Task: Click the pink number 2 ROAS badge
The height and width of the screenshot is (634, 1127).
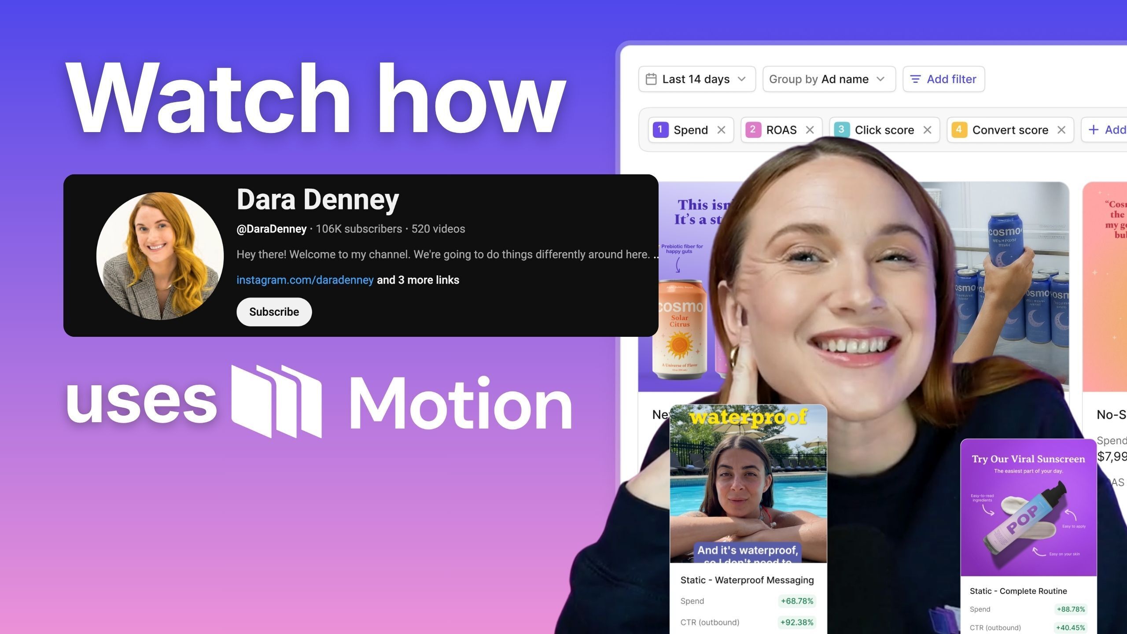Action: (753, 130)
